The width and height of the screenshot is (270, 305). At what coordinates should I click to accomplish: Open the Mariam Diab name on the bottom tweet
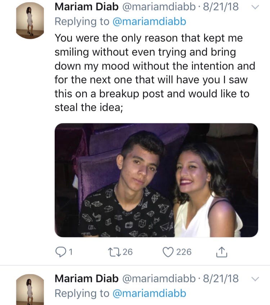point(86,278)
